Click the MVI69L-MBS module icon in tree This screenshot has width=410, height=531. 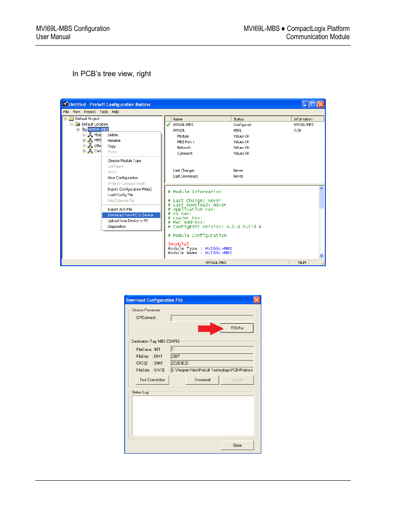84,129
